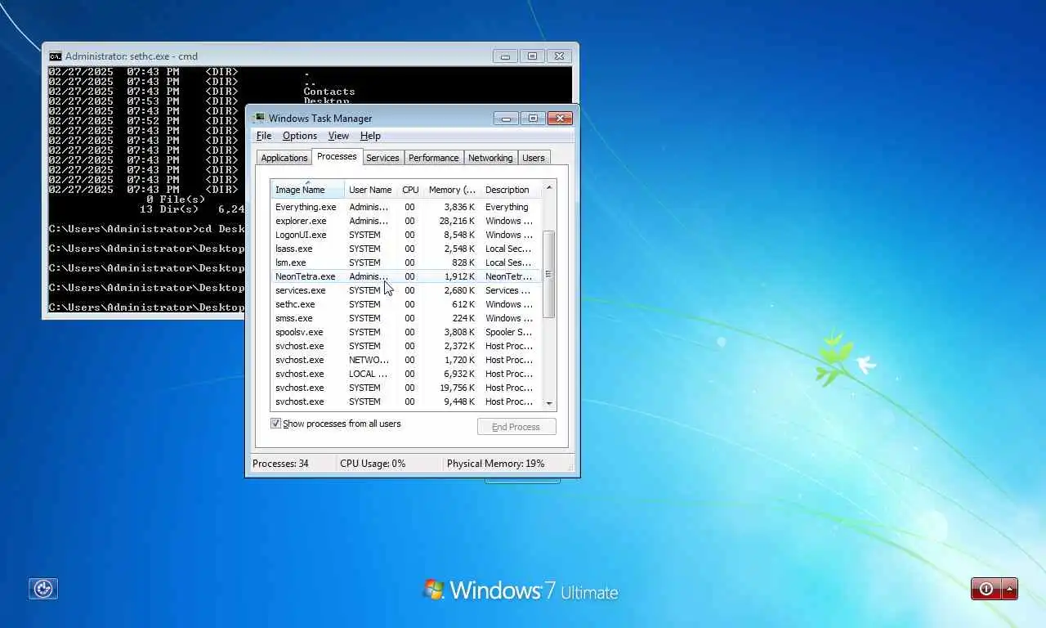The image size is (1046, 628).
Task: Select lsass.exe process
Action: [406, 249]
